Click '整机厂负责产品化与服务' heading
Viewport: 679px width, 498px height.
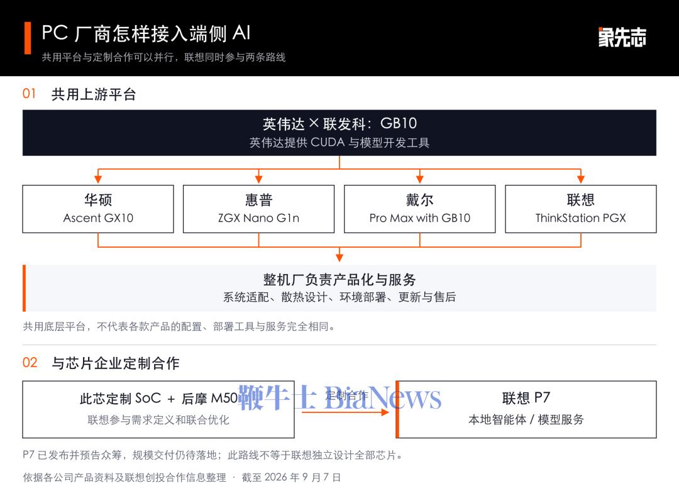[x=339, y=279]
